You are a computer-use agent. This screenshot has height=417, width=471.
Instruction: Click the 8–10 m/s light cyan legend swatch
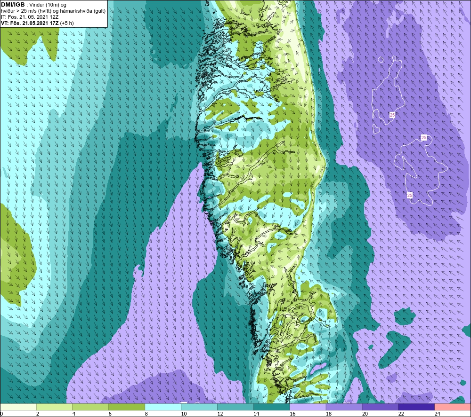pyautogui.click(x=163, y=407)
